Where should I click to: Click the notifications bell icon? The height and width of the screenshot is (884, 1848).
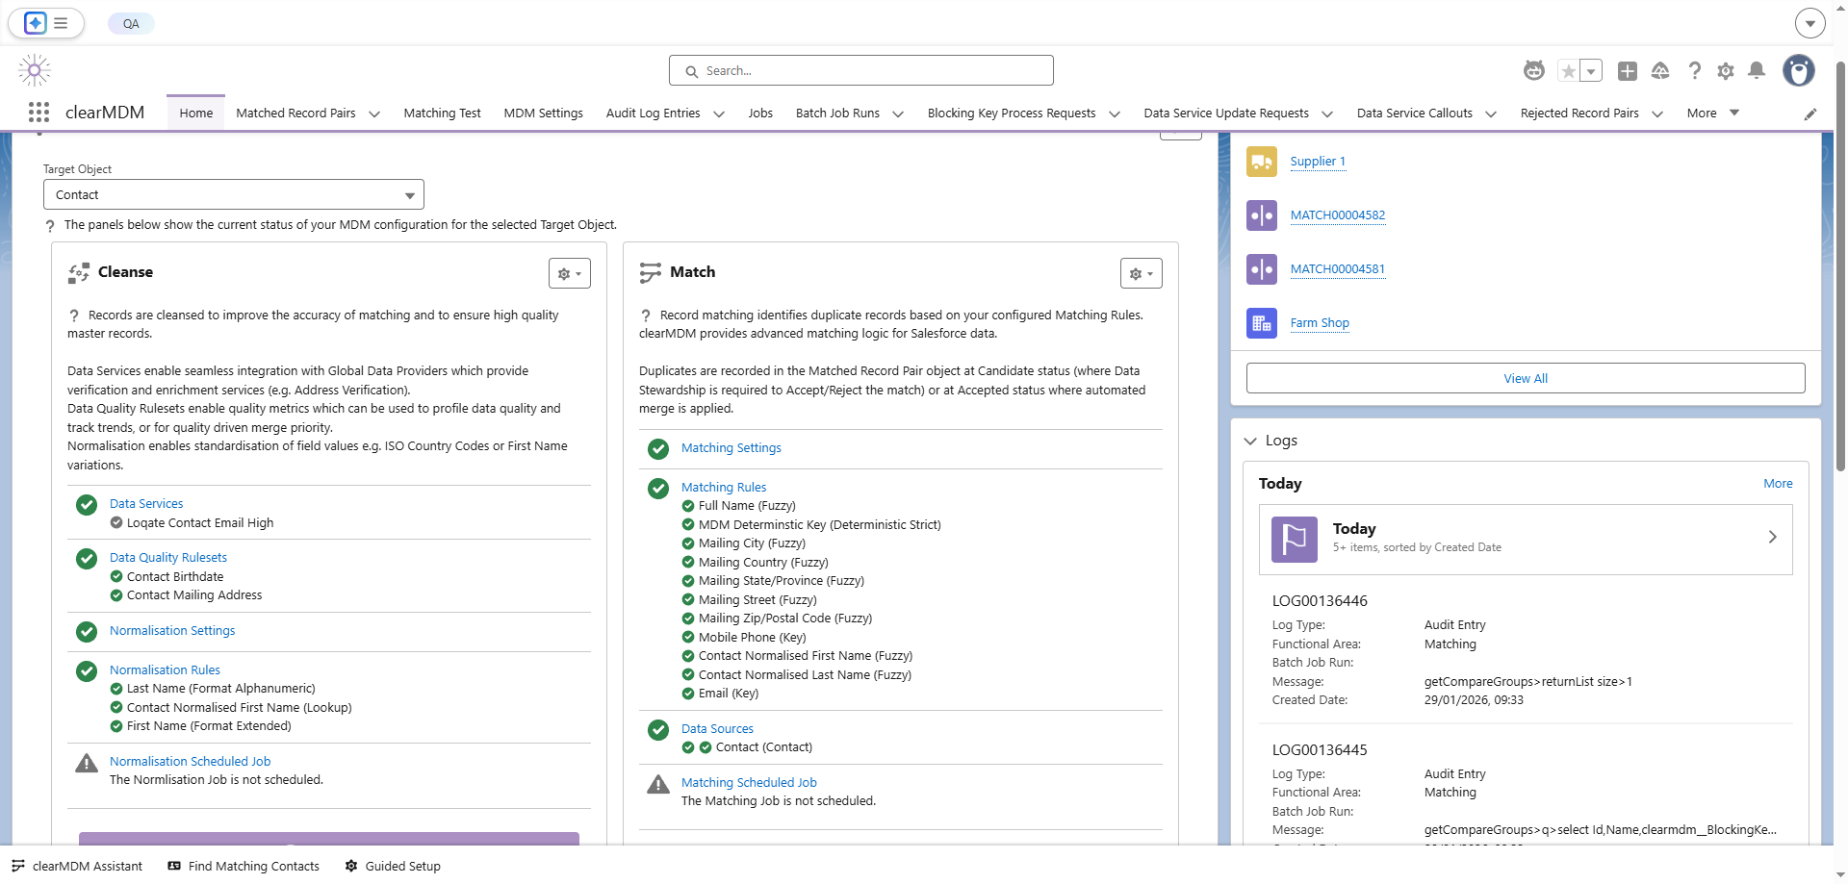tap(1757, 70)
